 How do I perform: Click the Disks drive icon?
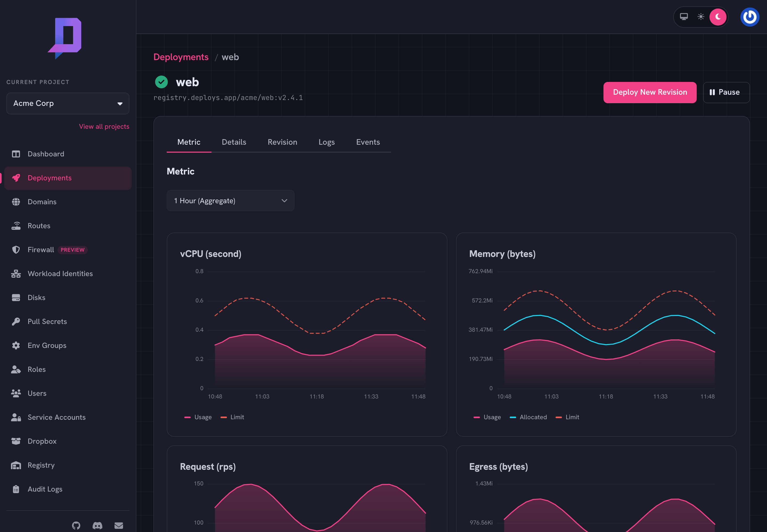(x=16, y=298)
